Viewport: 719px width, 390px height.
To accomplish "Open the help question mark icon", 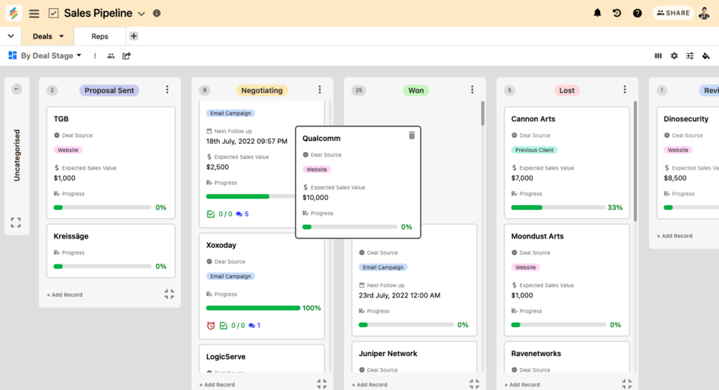I will (637, 13).
